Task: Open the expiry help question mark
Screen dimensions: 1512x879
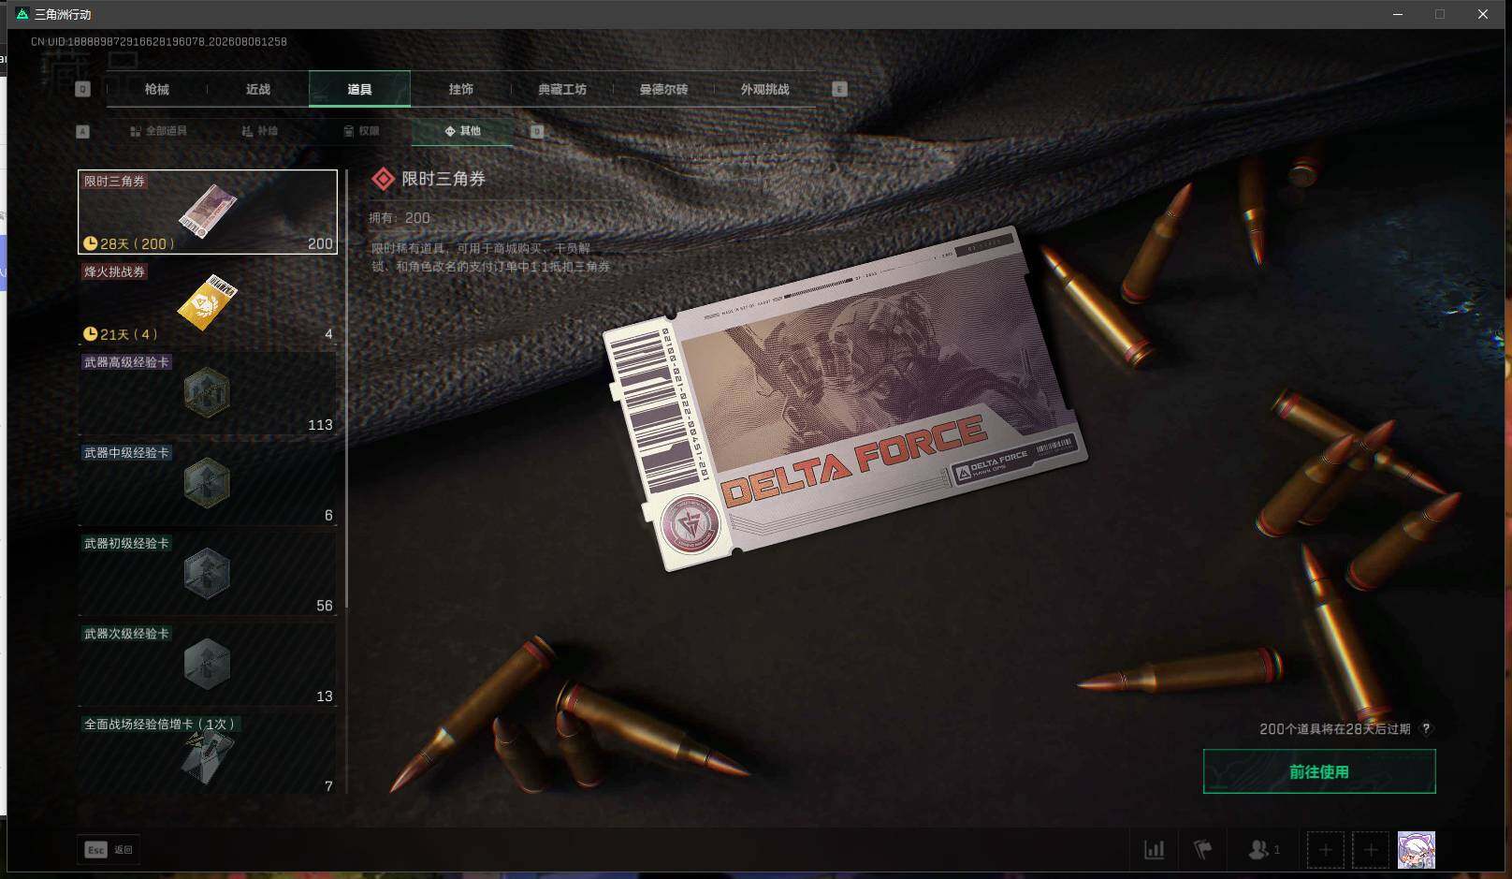Action: (x=1426, y=728)
